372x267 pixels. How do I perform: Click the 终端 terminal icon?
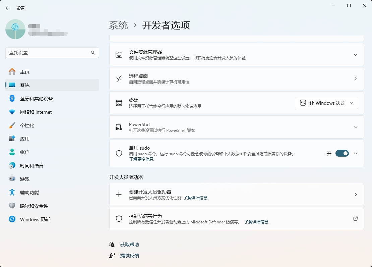(119, 103)
